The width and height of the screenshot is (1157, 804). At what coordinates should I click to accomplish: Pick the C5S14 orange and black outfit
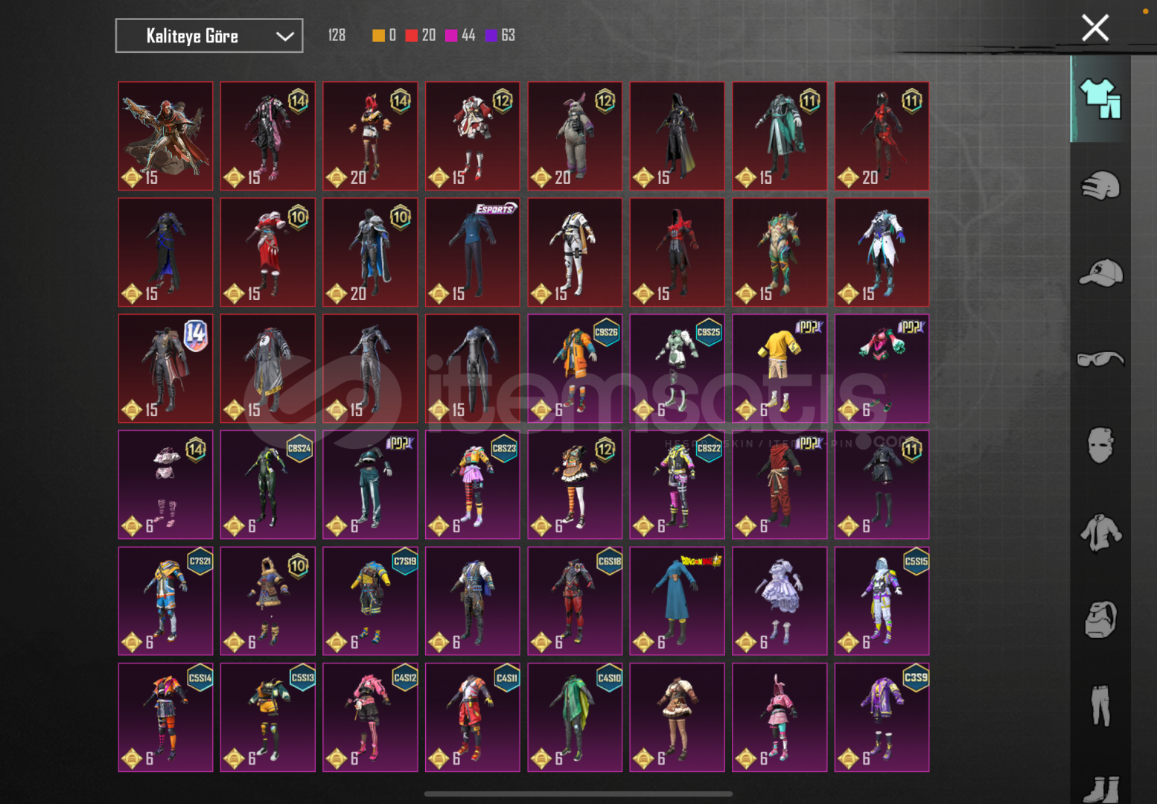point(165,717)
